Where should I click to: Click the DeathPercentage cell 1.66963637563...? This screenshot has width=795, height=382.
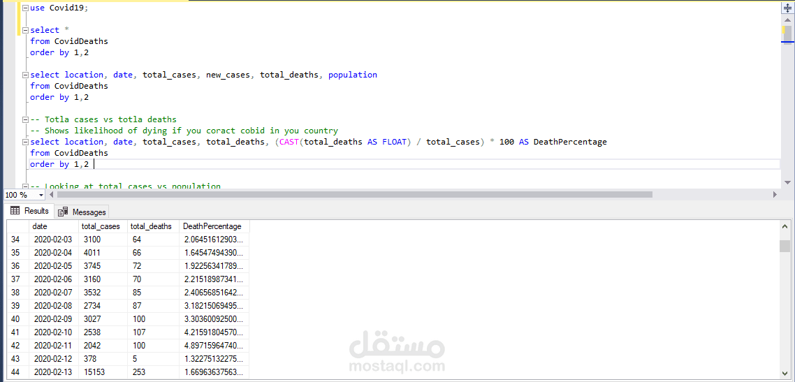click(214, 372)
